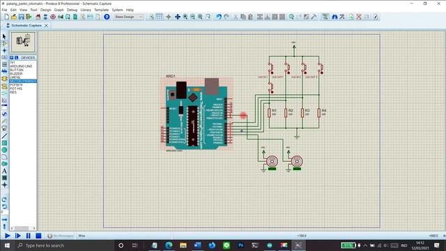
Task: Select the Terminals mode tool
Action: click(4, 86)
